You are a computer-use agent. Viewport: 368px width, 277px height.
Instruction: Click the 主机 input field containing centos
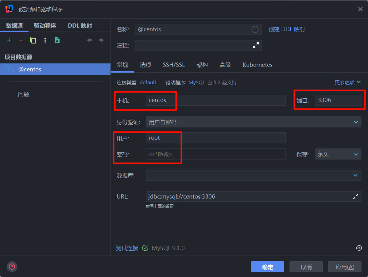coord(216,100)
